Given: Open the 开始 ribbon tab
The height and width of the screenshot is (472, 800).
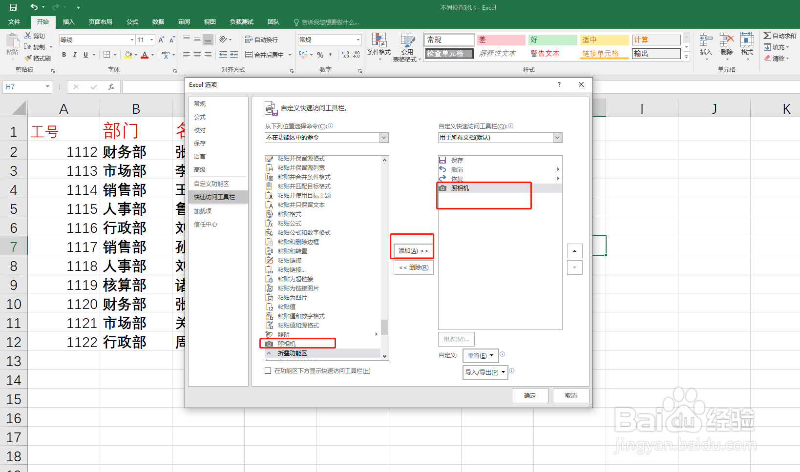Looking at the screenshot, I should [x=43, y=22].
